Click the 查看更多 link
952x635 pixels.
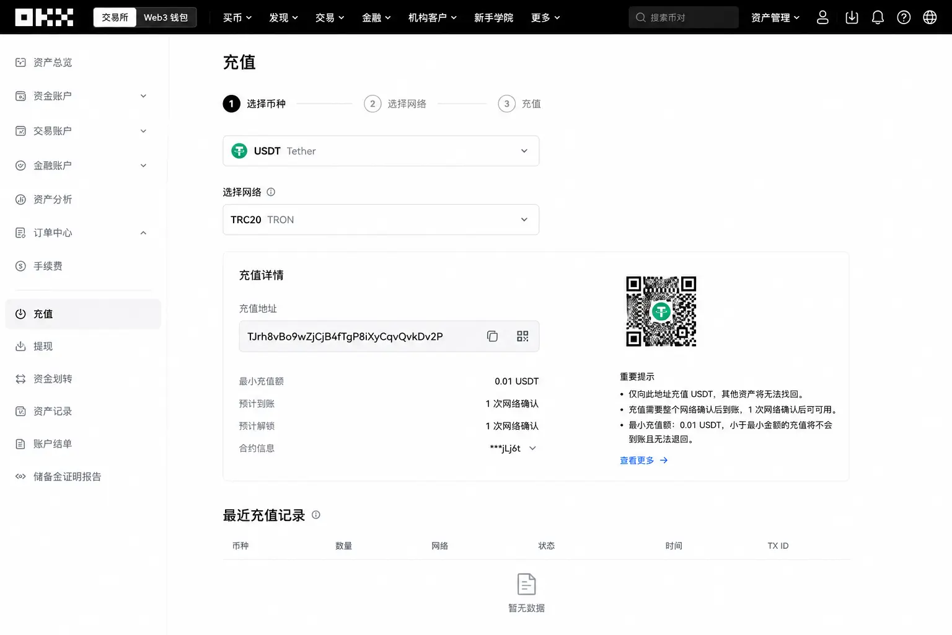coord(644,460)
